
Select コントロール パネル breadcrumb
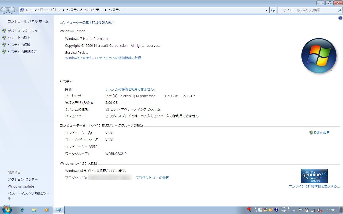pyautogui.click(x=45, y=10)
